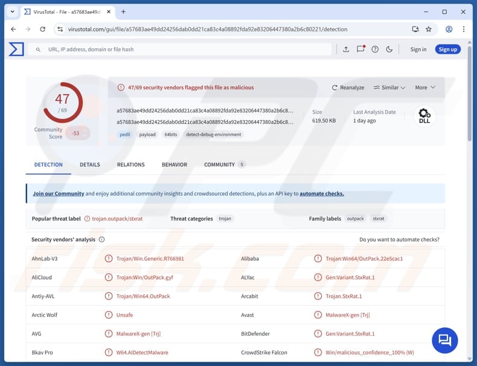Click the Avast detection warning icon

[318, 315]
